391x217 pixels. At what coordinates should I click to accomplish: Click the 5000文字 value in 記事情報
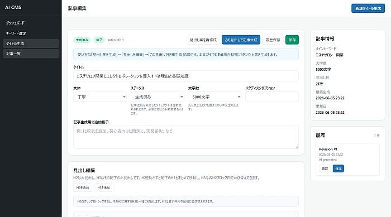tap(323, 70)
